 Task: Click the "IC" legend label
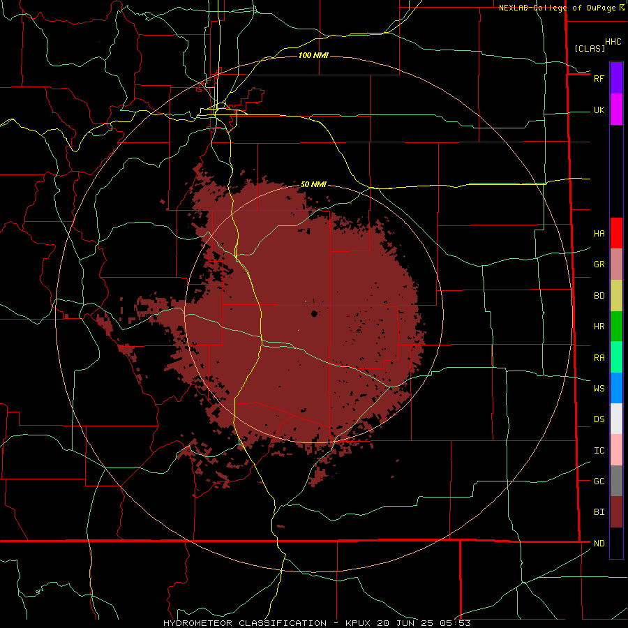(x=599, y=451)
